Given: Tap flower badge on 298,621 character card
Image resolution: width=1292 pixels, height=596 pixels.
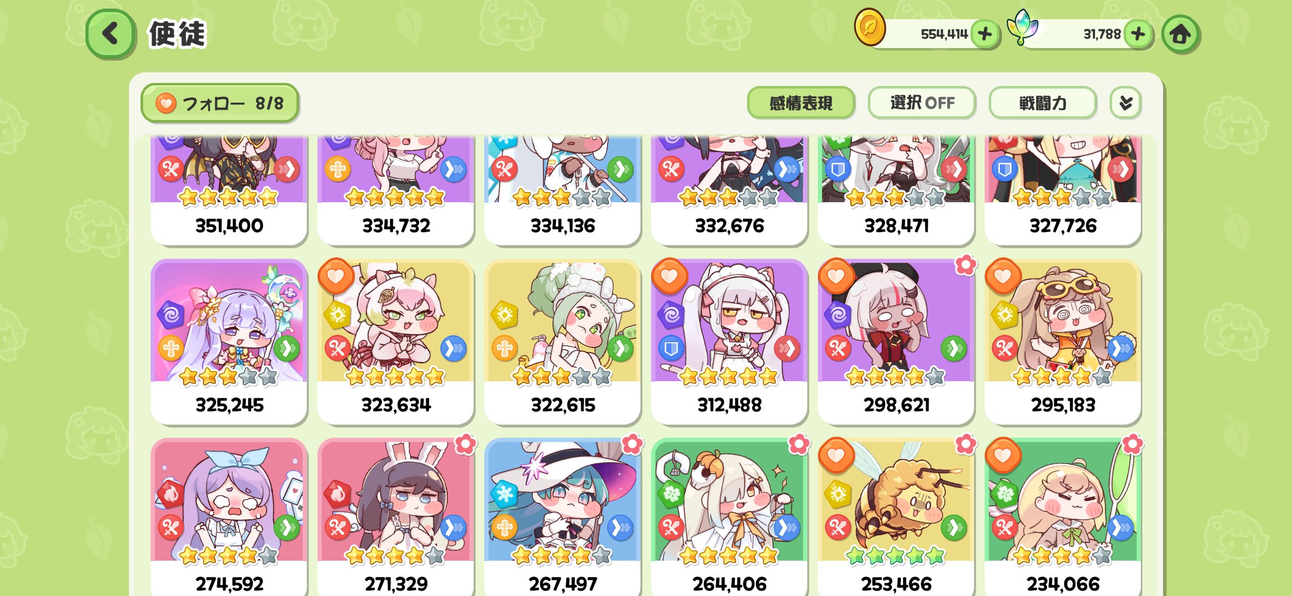Looking at the screenshot, I should click(x=965, y=264).
